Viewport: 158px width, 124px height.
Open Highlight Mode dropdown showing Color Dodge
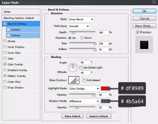84,88
